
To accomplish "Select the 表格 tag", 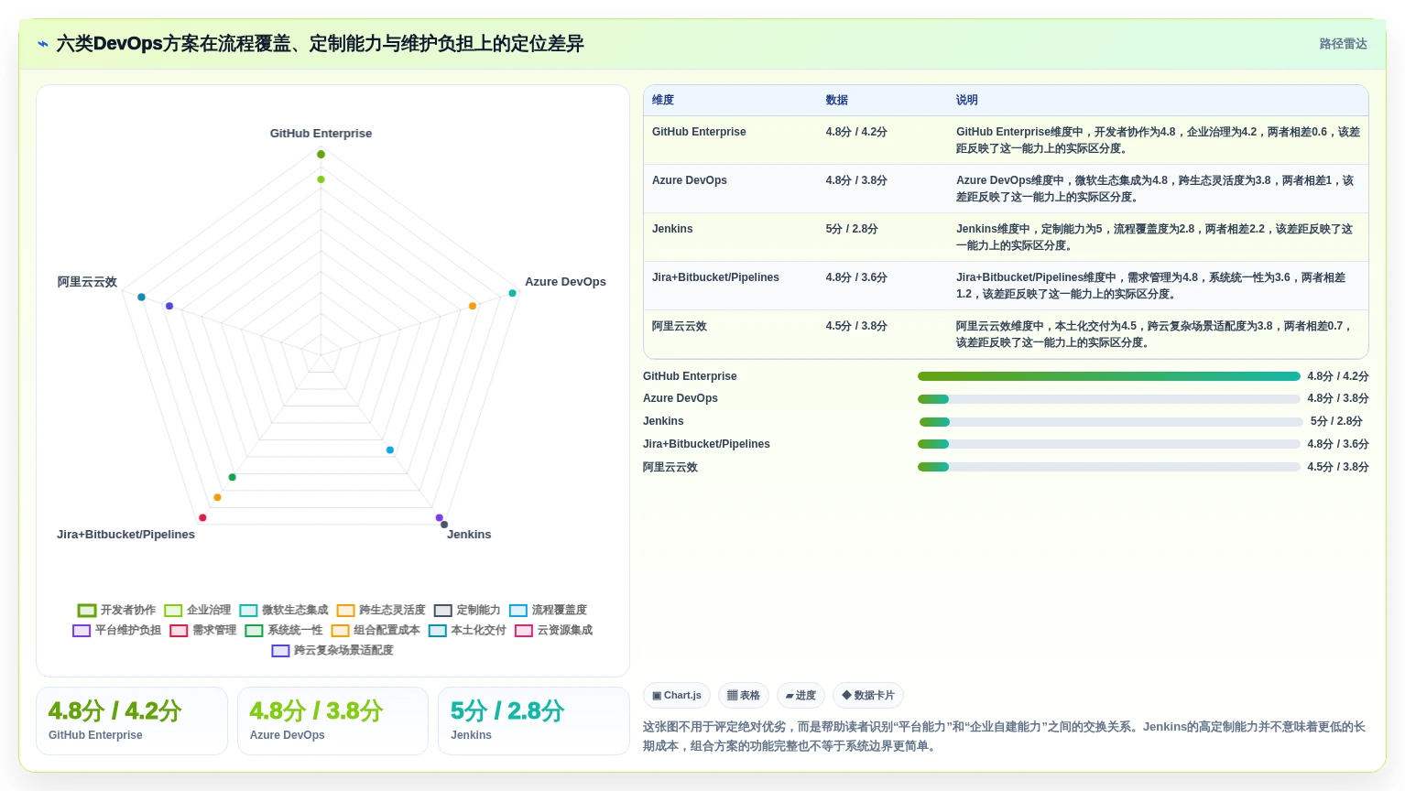I will coord(744,696).
